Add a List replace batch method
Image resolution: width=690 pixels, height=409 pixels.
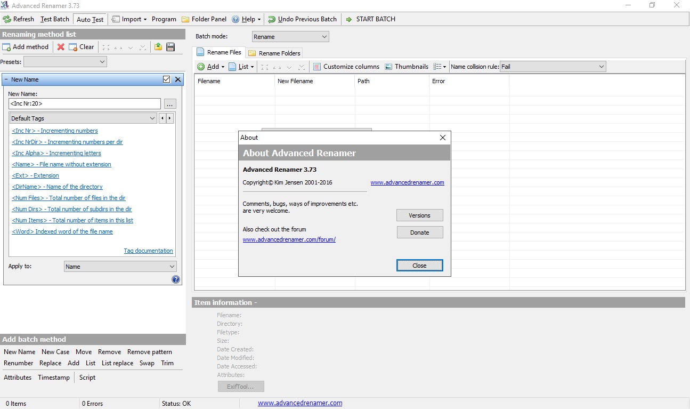click(x=118, y=363)
